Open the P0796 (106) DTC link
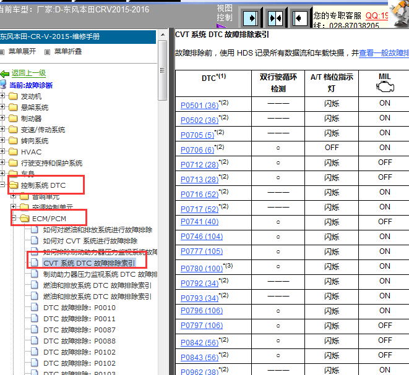 [202, 310]
